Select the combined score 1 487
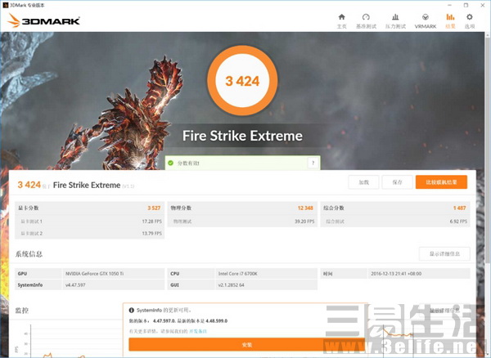 tap(459, 208)
